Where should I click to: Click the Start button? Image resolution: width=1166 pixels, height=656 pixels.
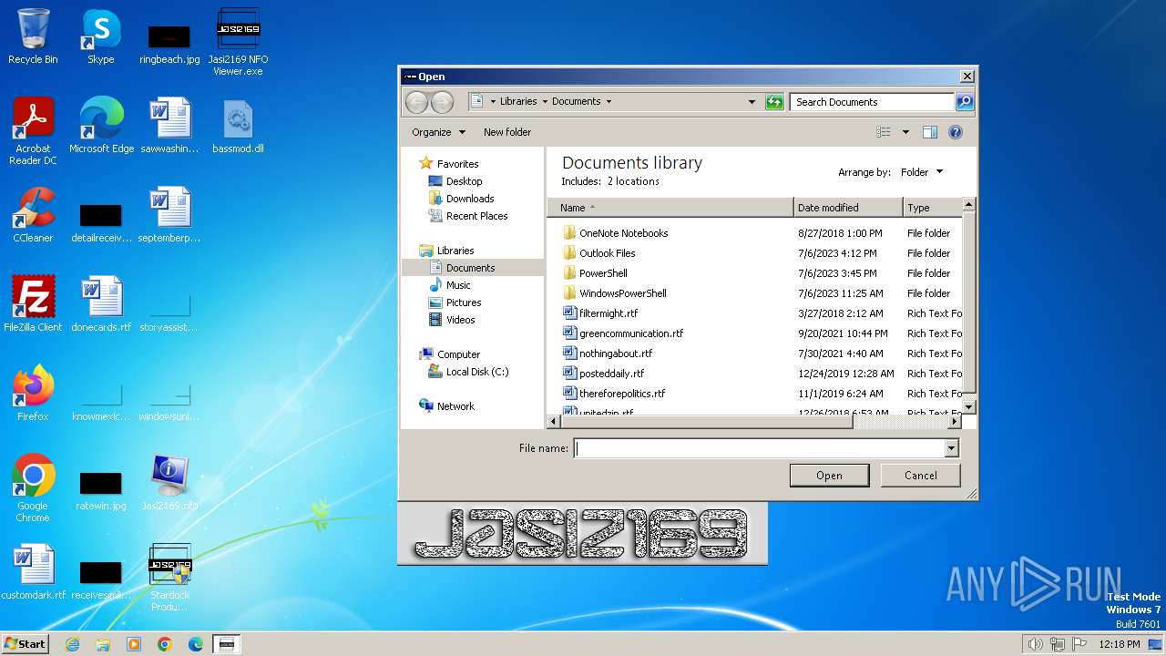pos(25,644)
